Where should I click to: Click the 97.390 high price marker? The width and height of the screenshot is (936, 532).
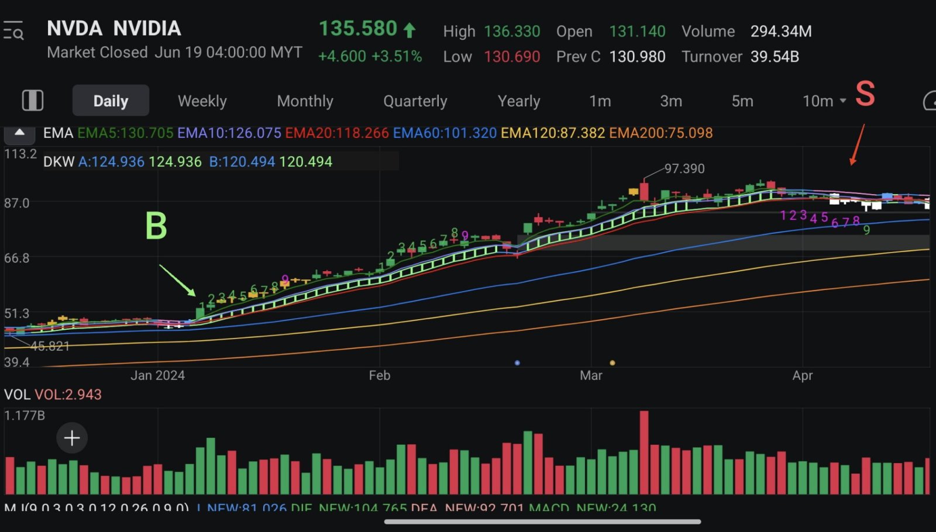tap(684, 168)
